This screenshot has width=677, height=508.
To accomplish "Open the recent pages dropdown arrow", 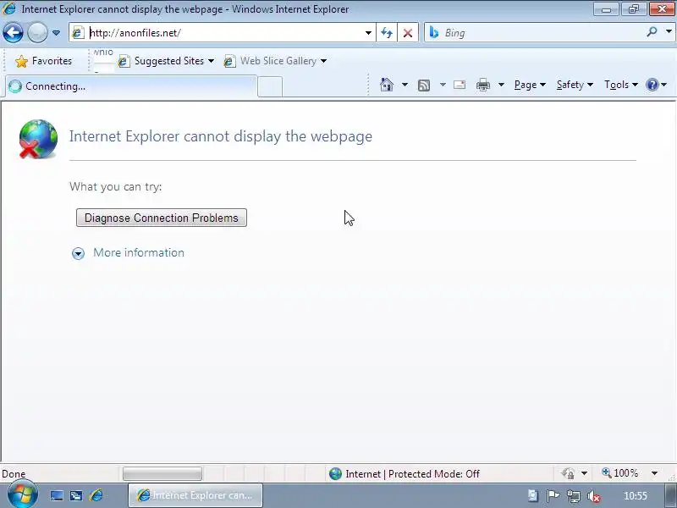I will pyautogui.click(x=56, y=33).
